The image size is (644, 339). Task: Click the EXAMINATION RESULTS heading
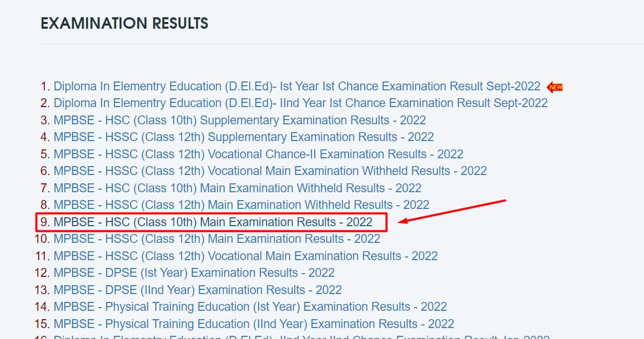[x=124, y=23]
